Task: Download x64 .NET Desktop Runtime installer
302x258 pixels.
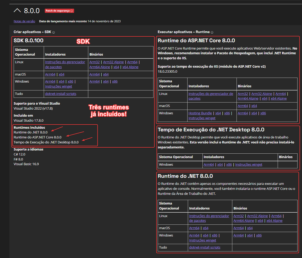Action: pyautogui.click(x=220, y=164)
